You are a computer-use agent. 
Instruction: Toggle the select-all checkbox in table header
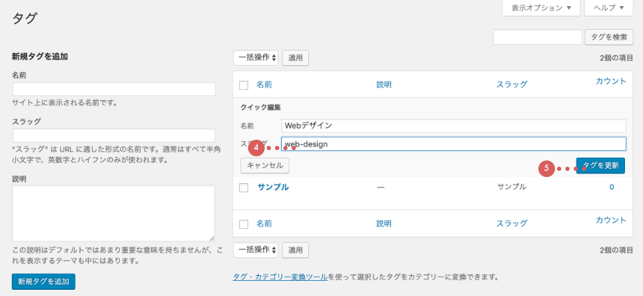point(243,85)
